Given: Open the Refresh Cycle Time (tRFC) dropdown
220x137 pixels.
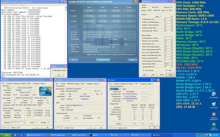Looking at the screenshot, I should pyautogui.click(x=171, y=41).
